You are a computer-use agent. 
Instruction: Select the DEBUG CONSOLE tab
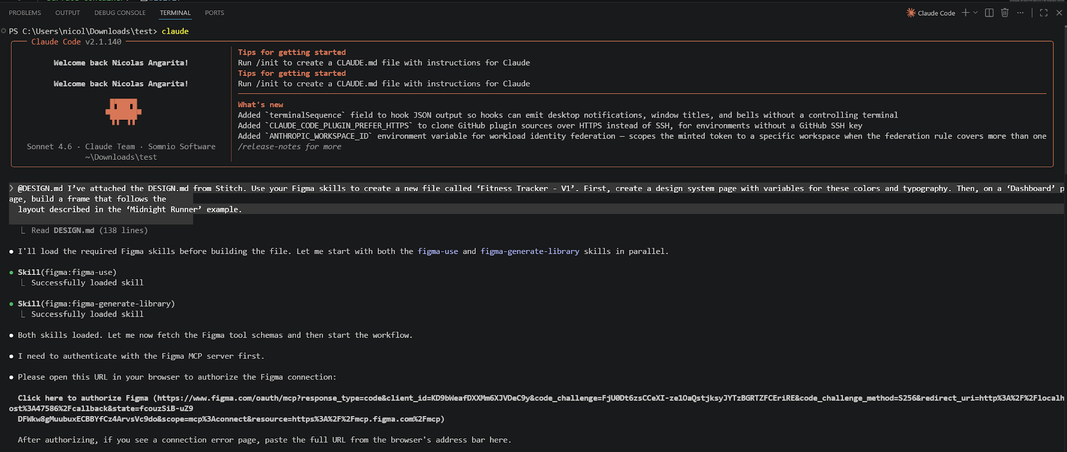coord(120,13)
